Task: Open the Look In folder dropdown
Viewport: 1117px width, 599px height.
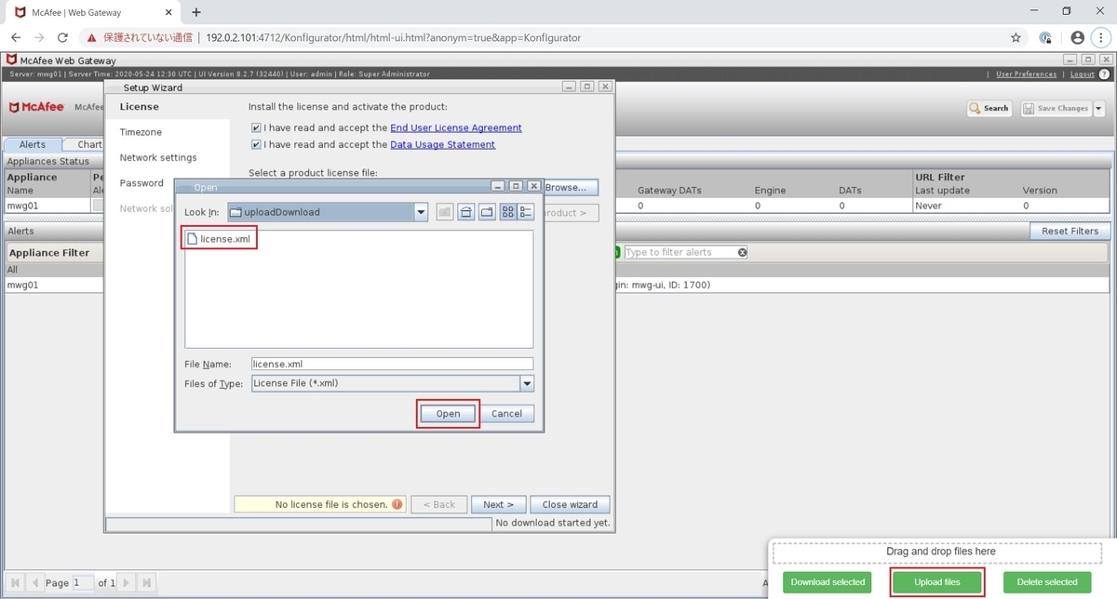Action: [x=422, y=212]
